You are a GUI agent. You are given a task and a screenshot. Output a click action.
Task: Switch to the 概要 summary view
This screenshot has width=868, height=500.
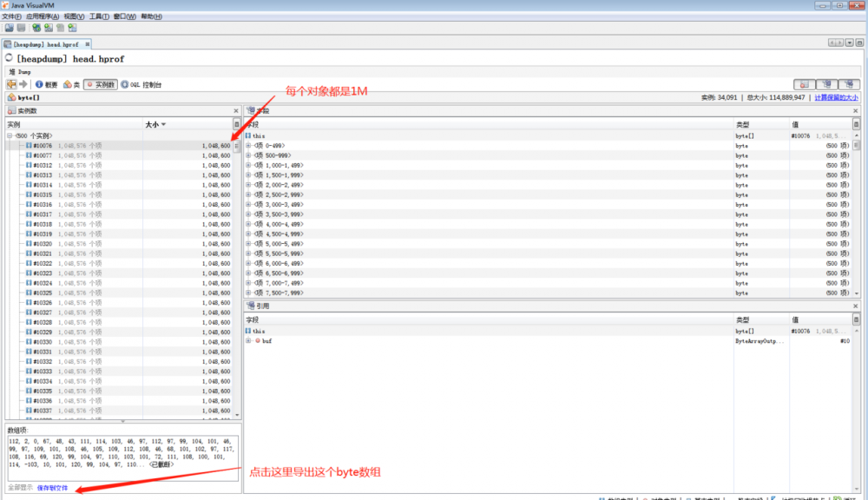tap(47, 85)
